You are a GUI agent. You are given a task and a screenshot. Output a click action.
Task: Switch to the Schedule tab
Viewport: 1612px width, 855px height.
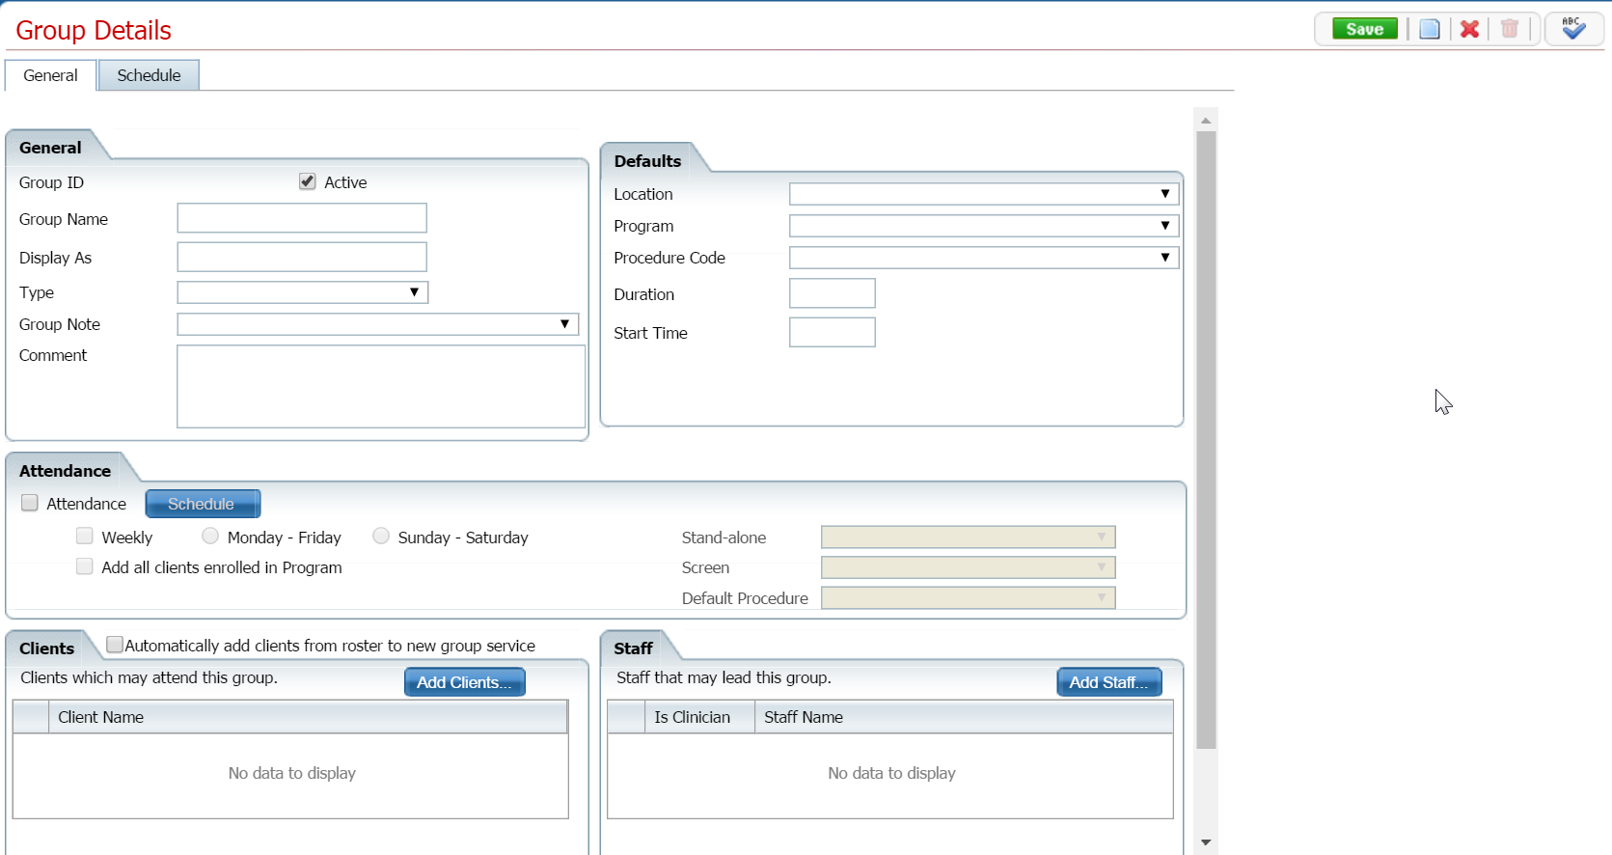pyautogui.click(x=149, y=75)
